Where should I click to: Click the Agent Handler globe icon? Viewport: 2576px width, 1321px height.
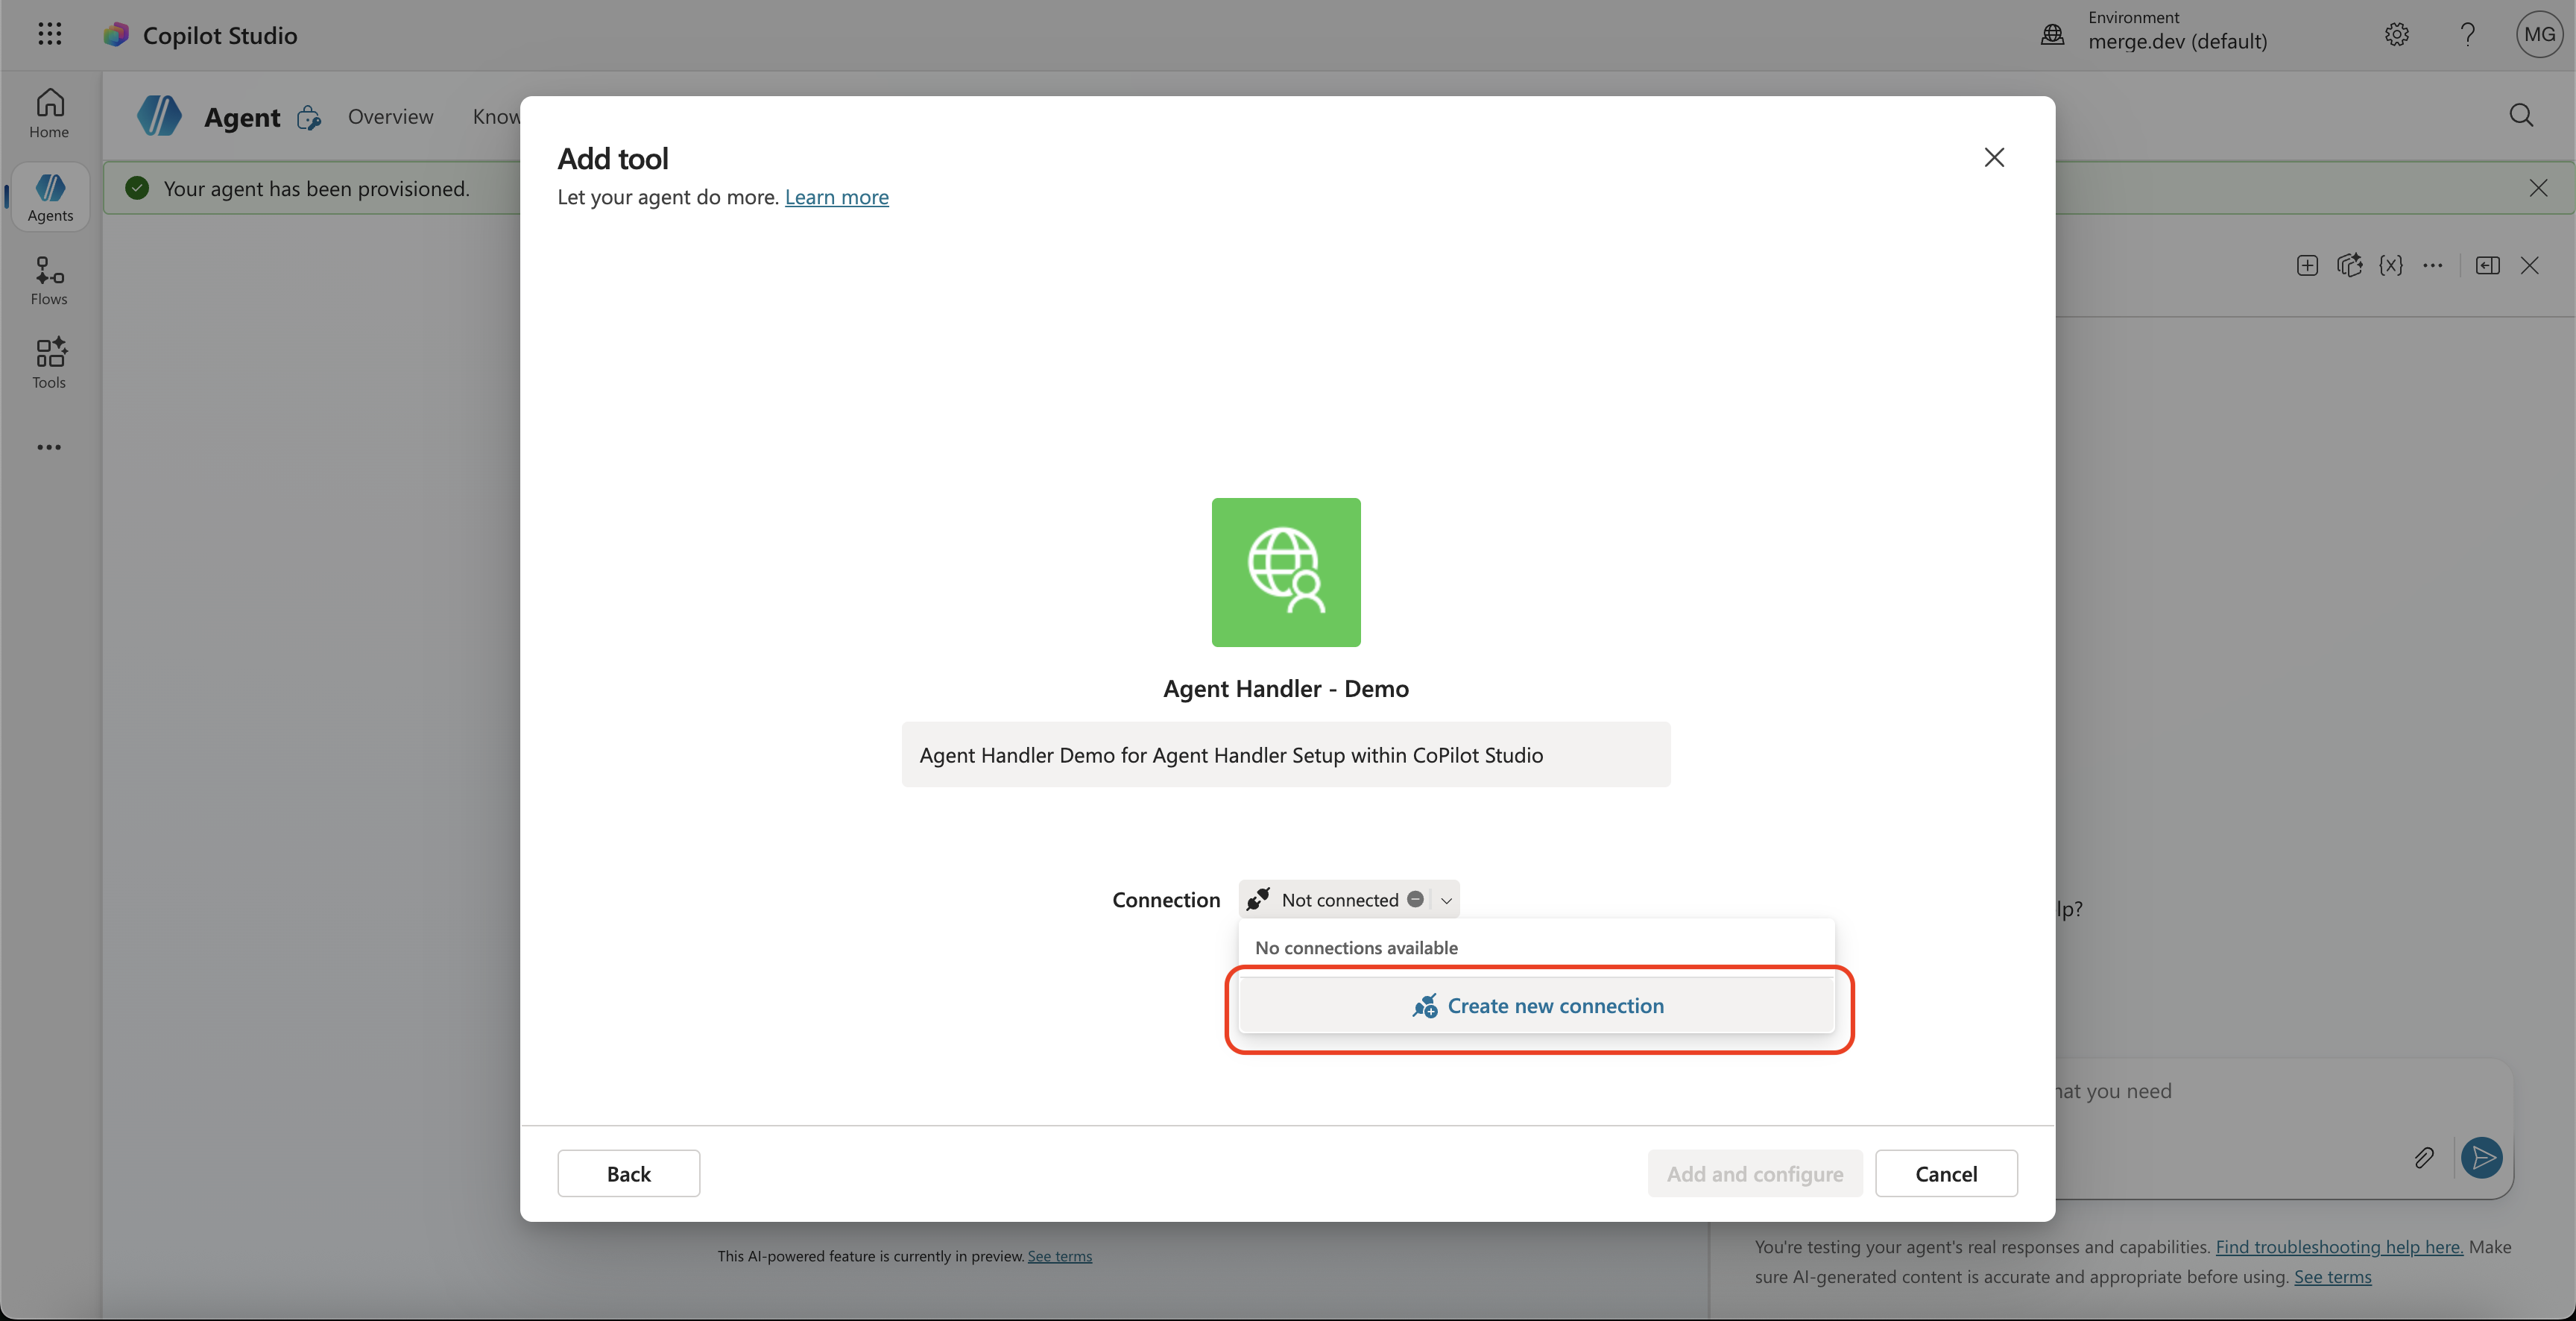[1286, 572]
